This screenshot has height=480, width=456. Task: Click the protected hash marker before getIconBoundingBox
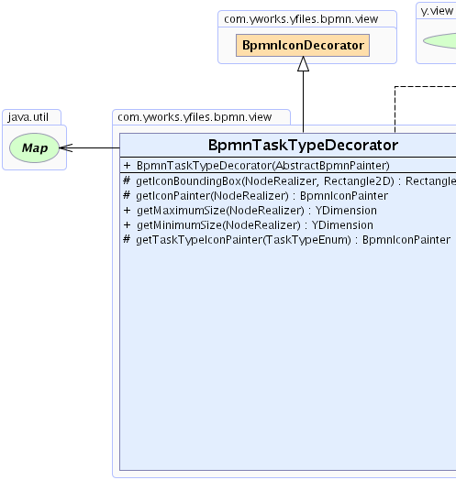point(127,180)
